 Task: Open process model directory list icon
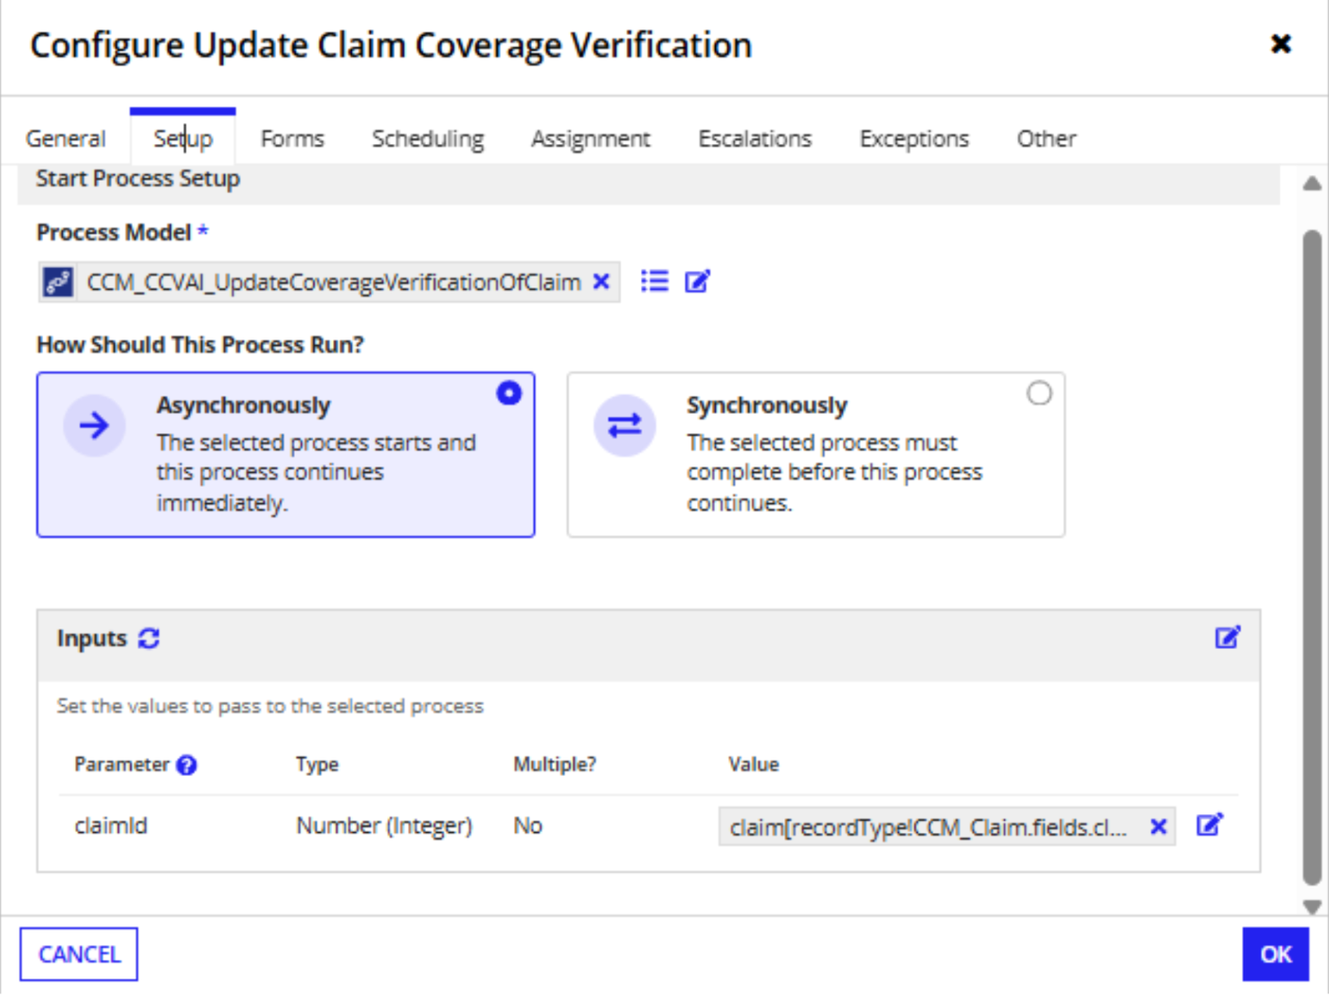654,282
